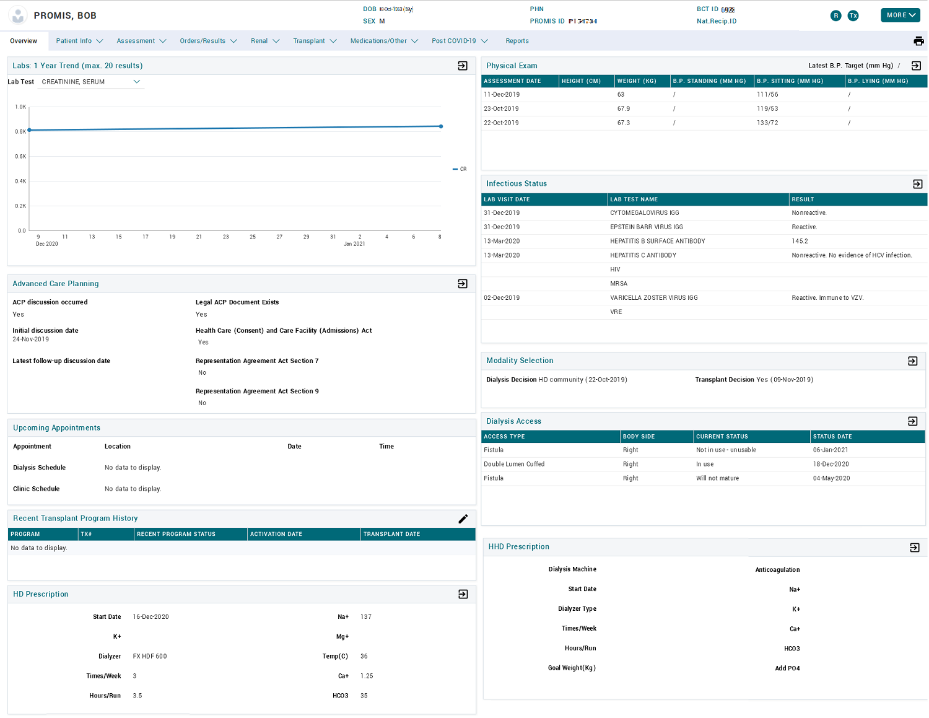Expand the Medications/Other menu

384,41
